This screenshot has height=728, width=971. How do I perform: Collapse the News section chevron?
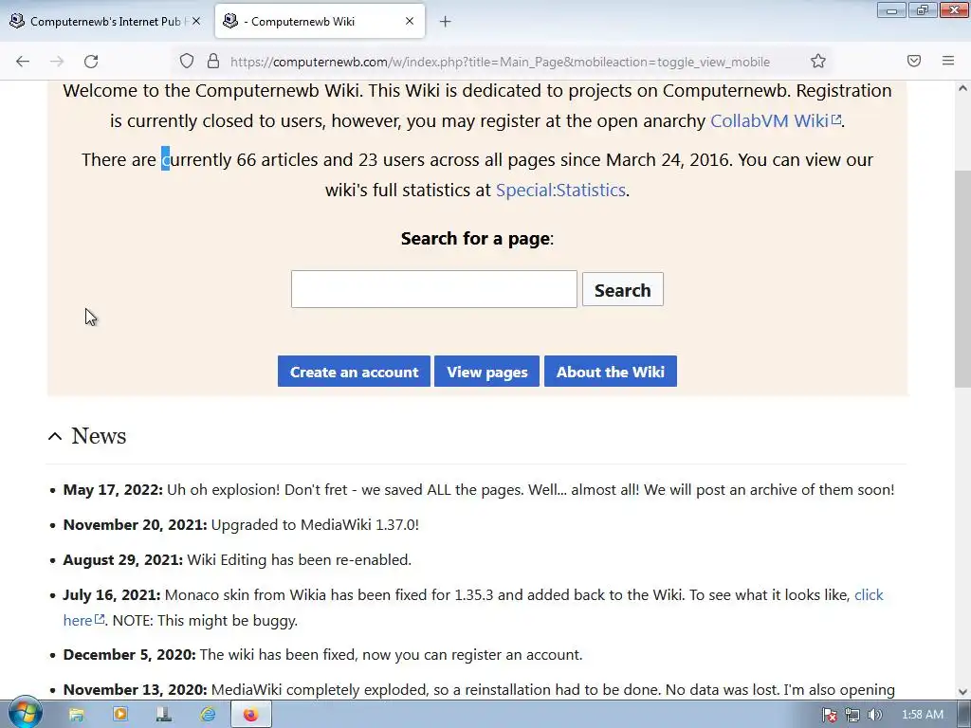[55, 436]
